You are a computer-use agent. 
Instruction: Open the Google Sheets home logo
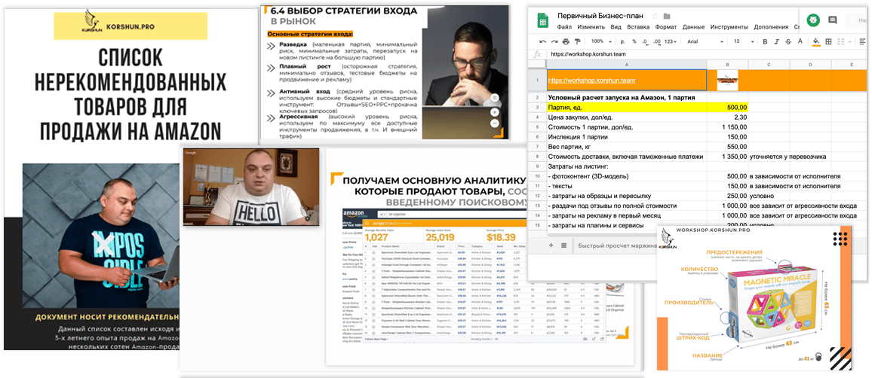click(543, 20)
